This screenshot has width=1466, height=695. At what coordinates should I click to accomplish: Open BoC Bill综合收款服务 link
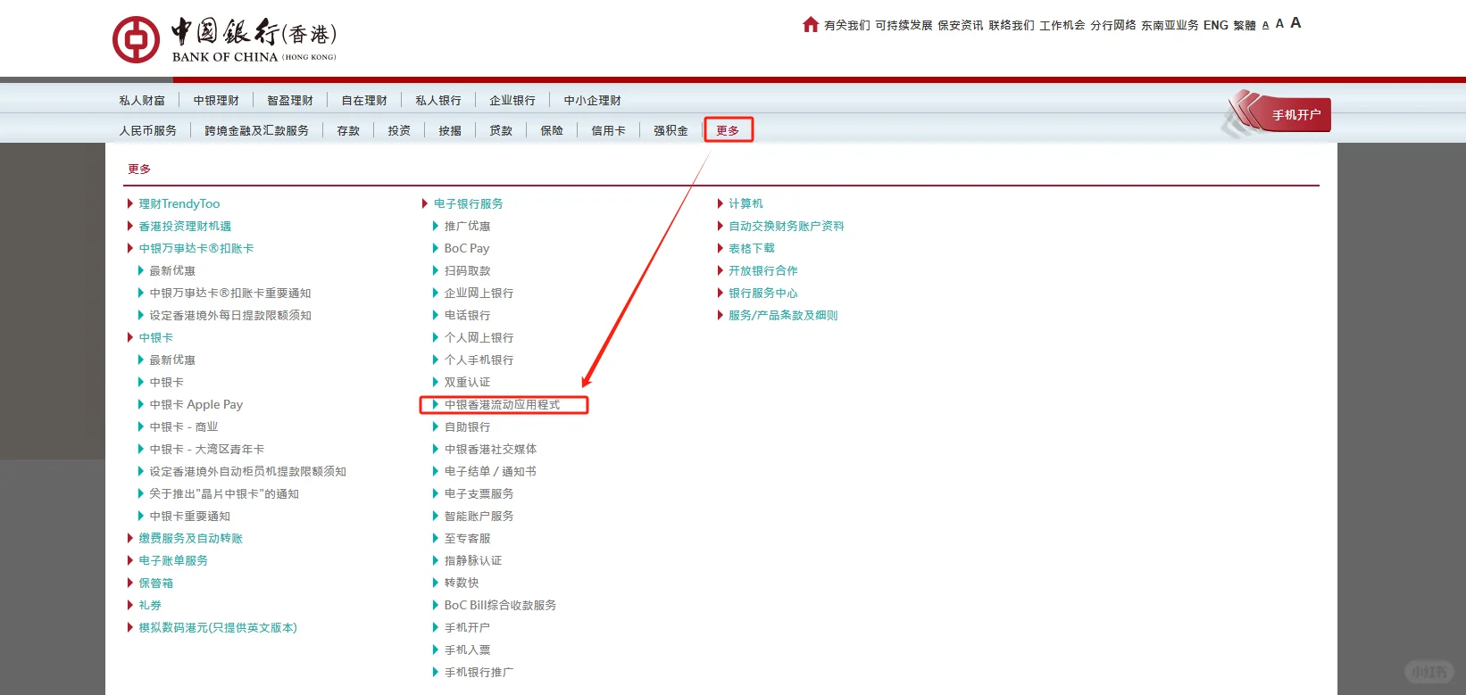[500, 606]
